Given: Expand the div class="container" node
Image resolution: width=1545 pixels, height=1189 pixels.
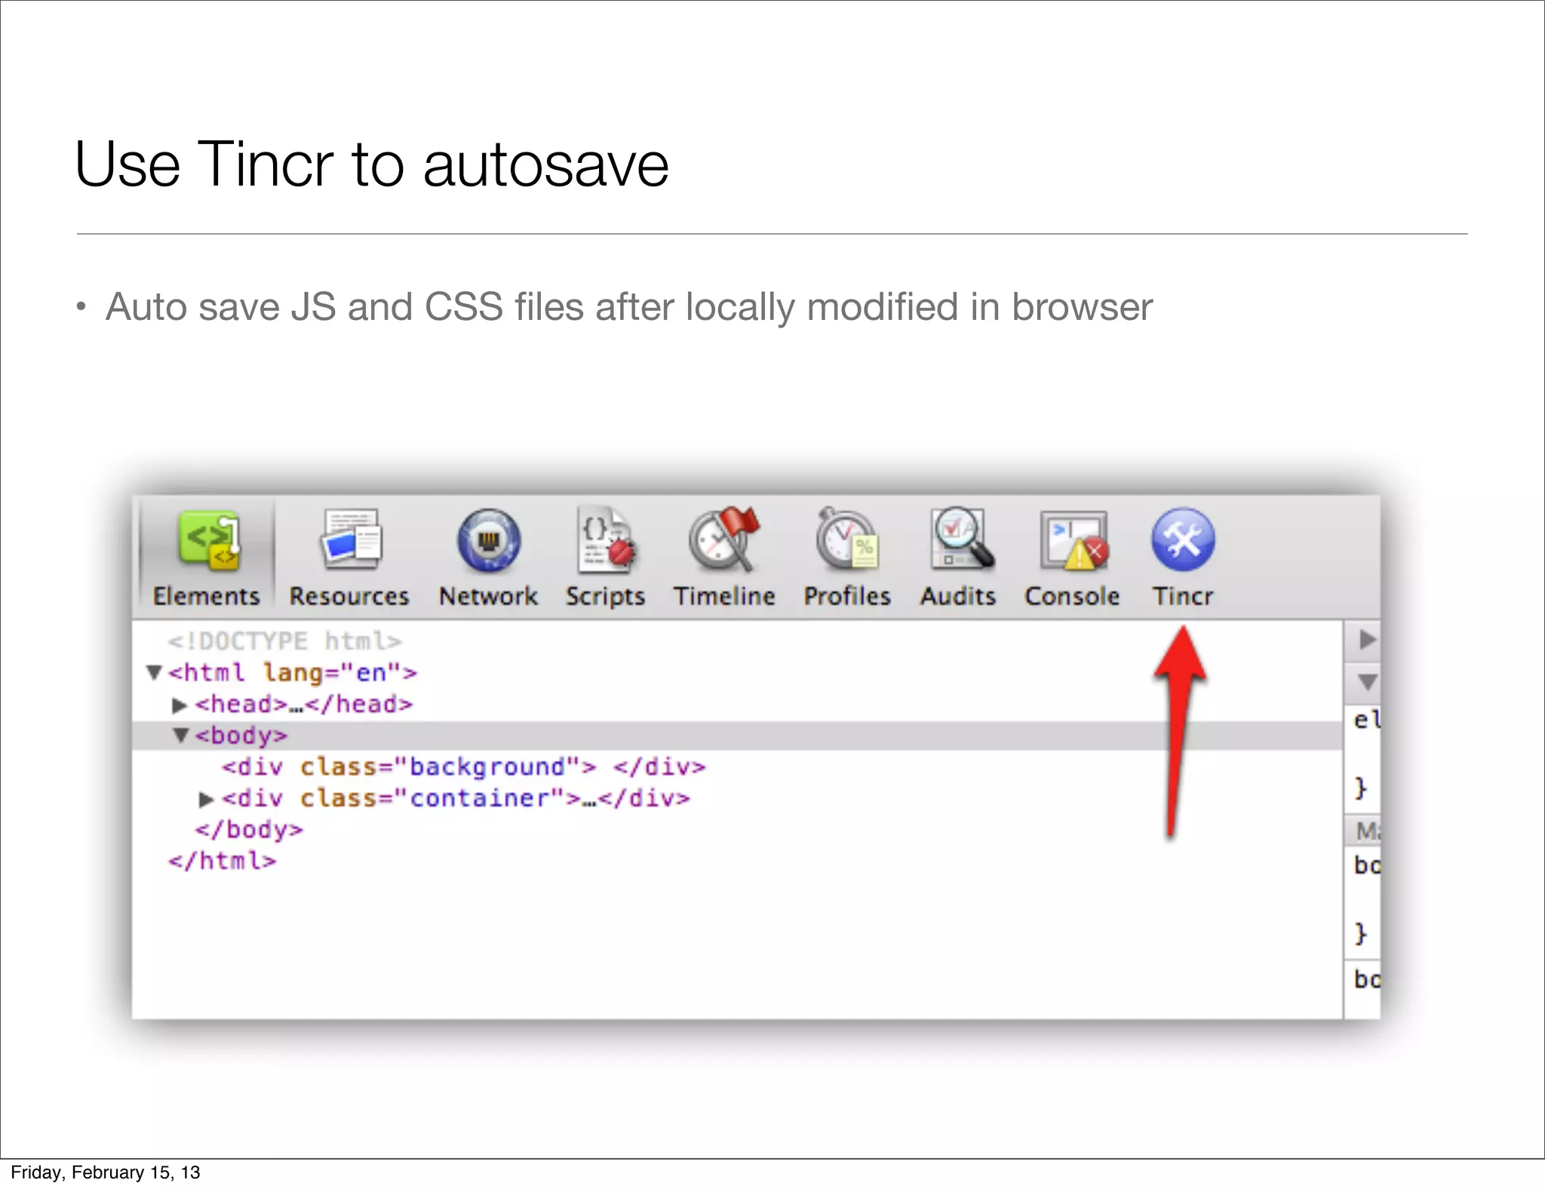Looking at the screenshot, I should click(206, 799).
